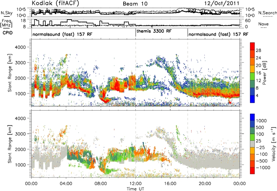Viewport: 277px width, 191px height.
Task: Click the -1000 value on velocity colorbar
Action: click(x=263, y=168)
